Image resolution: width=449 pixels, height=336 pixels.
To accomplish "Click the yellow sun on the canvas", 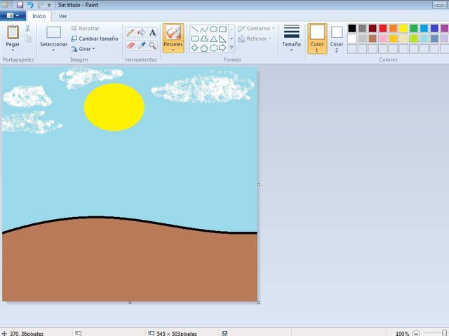I will (114, 107).
